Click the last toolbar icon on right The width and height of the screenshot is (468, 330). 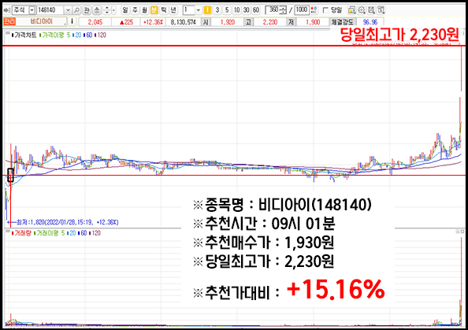click(x=381, y=10)
